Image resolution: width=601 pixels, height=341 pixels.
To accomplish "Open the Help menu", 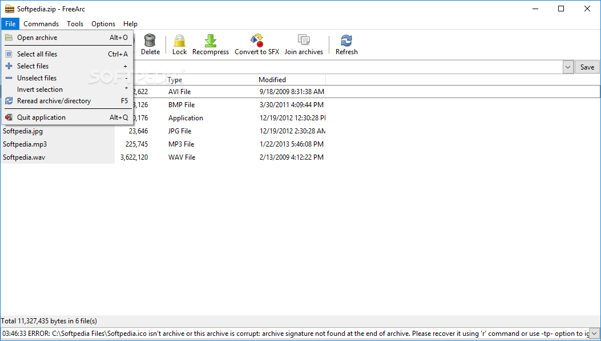I will [130, 24].
